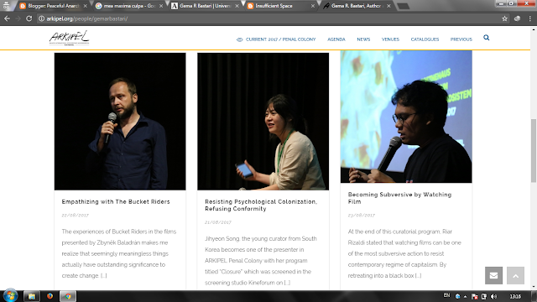Open the Previous menu item
Screen dimensions: 537x302
461,39
